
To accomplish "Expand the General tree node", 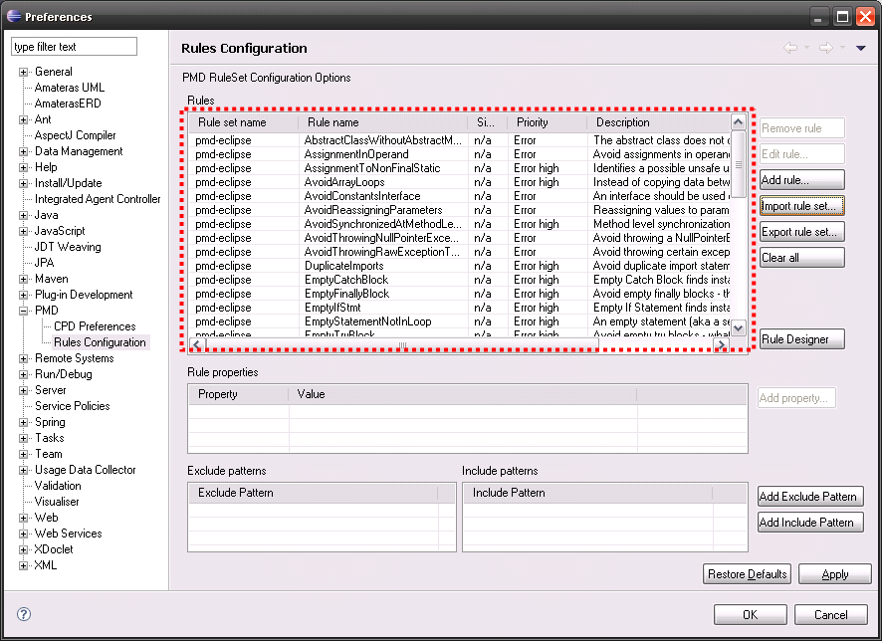I will (24, 72).
